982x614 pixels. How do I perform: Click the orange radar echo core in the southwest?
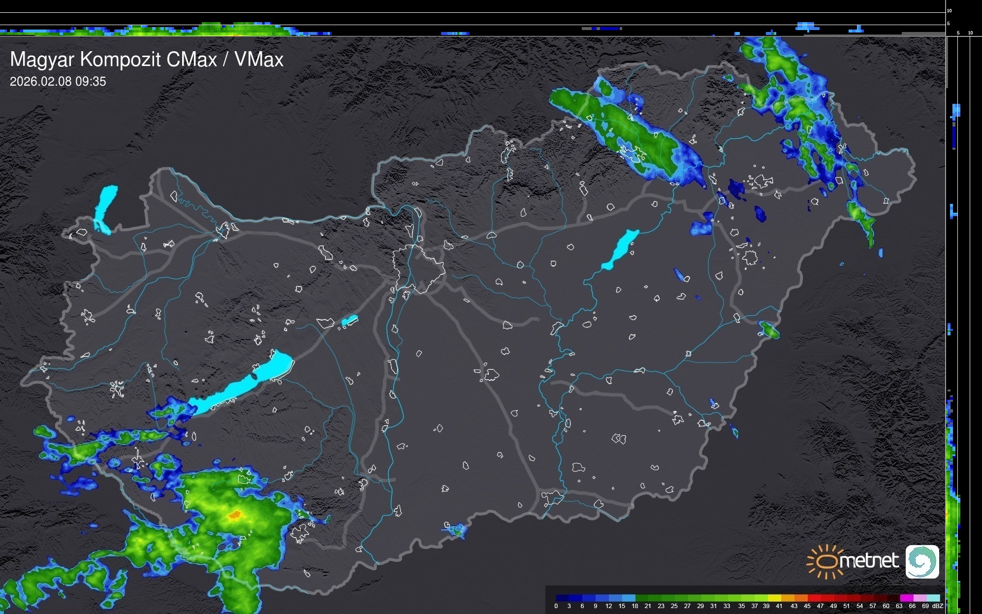pyautogui.click(x=235, y=516)
